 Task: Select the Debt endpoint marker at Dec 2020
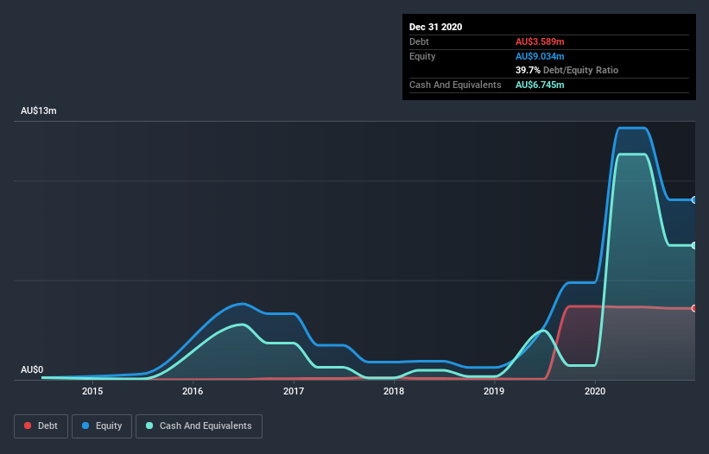(694, 308)
